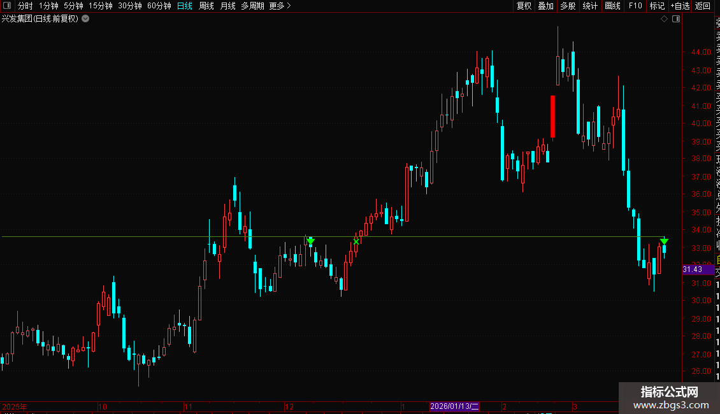The width and height of the screenshot is (720, 414).
Task: Toggle the side panel icon beside diamond
Action: pos(676,19)
